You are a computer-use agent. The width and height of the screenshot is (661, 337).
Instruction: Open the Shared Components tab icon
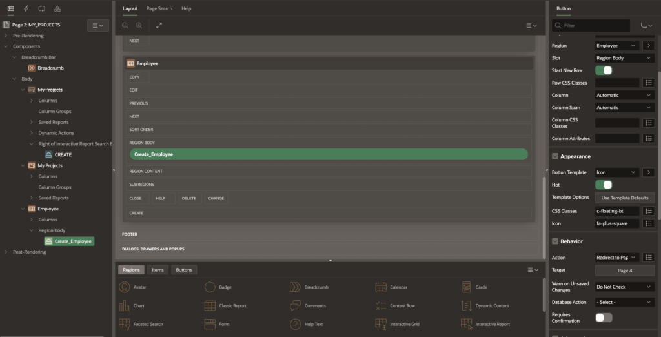57,8
